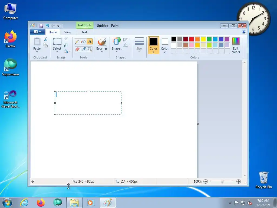The image size is (277, 208).
Task: Click the Brushes icon
Action: pyautogui.click(x=102, y=41)
